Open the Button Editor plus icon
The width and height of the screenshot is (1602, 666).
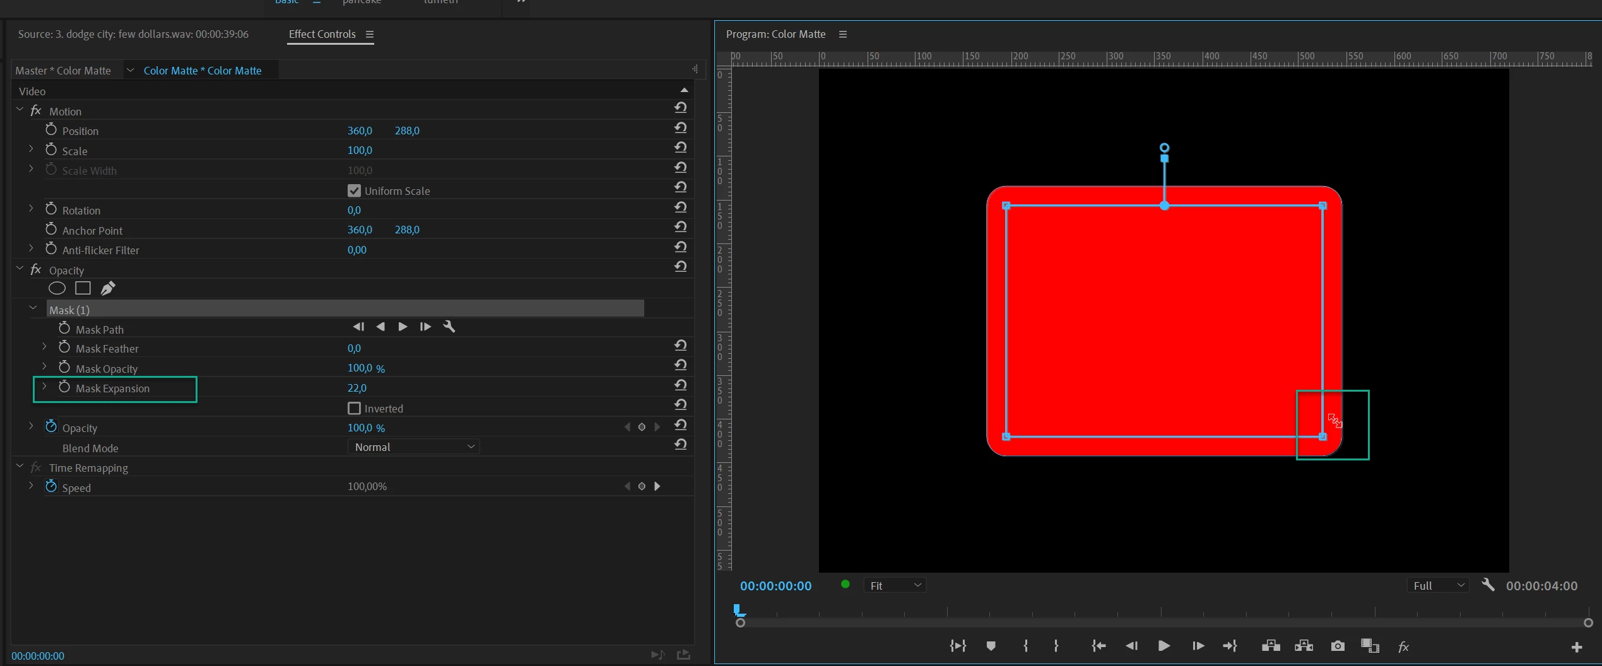(1577, 647)
